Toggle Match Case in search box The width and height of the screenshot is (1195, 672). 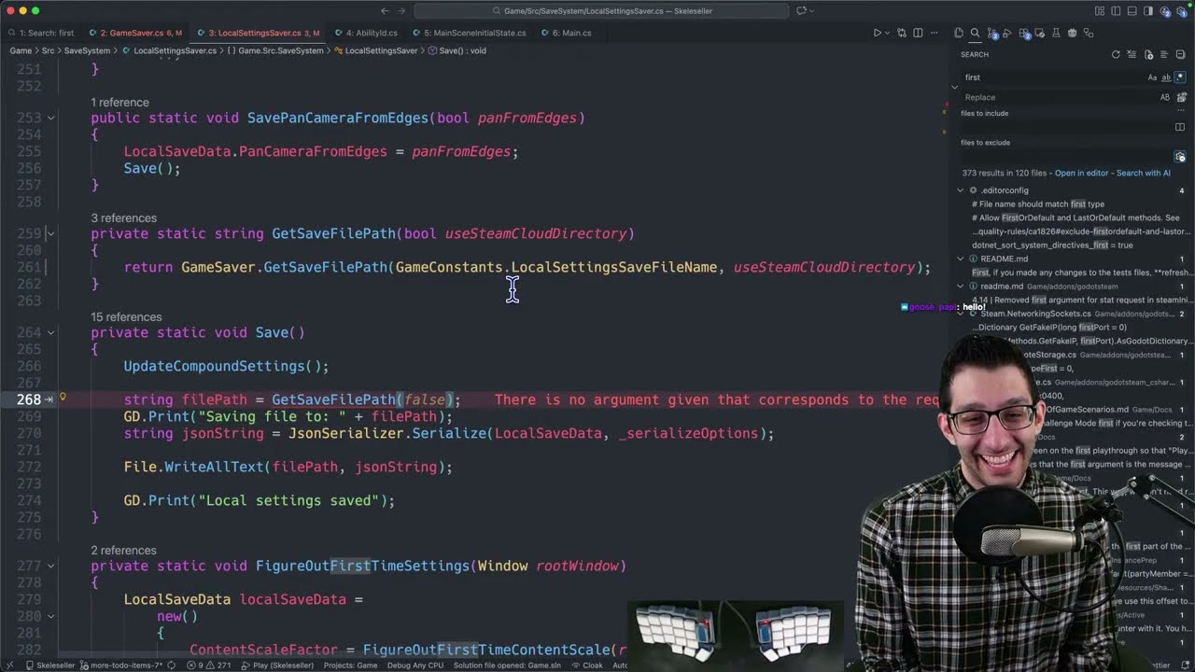click(x=1152, y=77)
